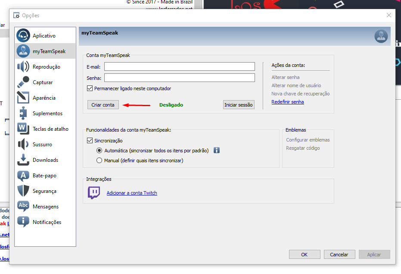Click the Twitch logo icon
Image resolution: width=401 pixels, height=274 pixels.
[94, 193]
